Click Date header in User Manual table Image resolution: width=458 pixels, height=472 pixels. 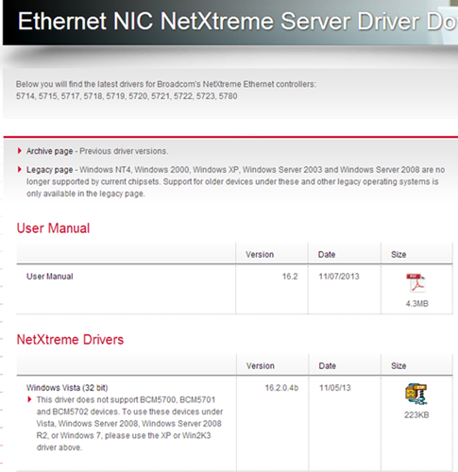327,255
